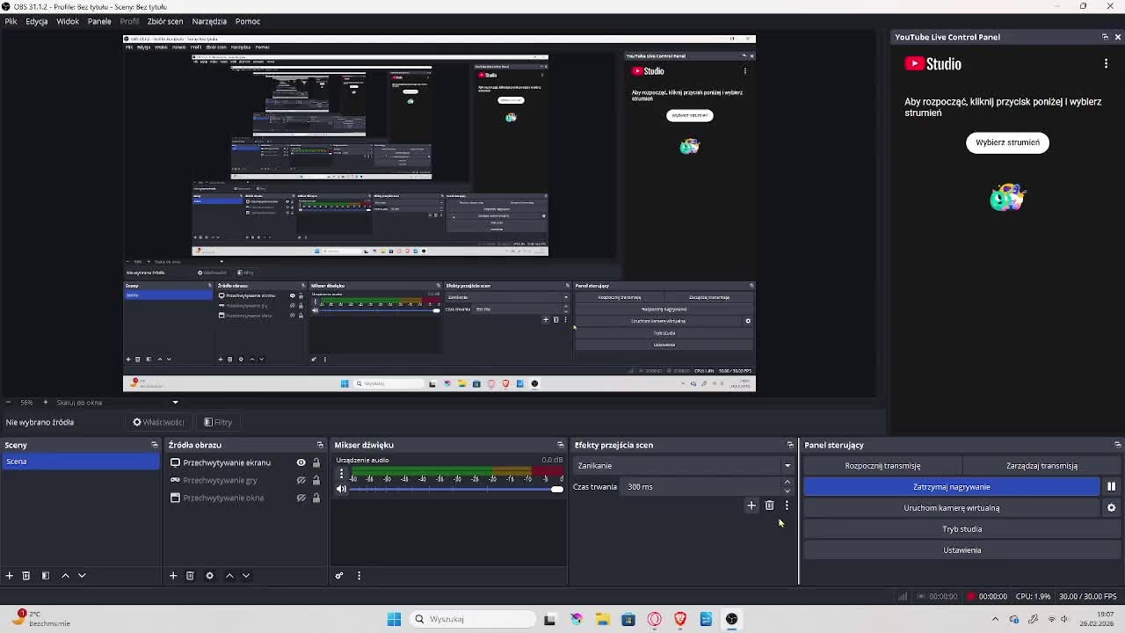Open the Narzędzia menu
Screen dimensions: 1125x633
[x=209, y=21]
